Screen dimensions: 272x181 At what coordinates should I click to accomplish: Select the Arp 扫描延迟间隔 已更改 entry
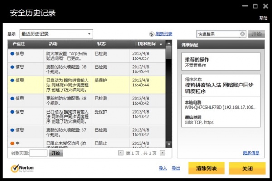(x=87, y=56)
